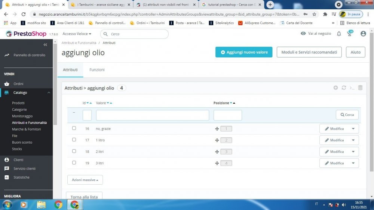
Task: Open the Chrome three-dot menu
Action: [368, 14]
